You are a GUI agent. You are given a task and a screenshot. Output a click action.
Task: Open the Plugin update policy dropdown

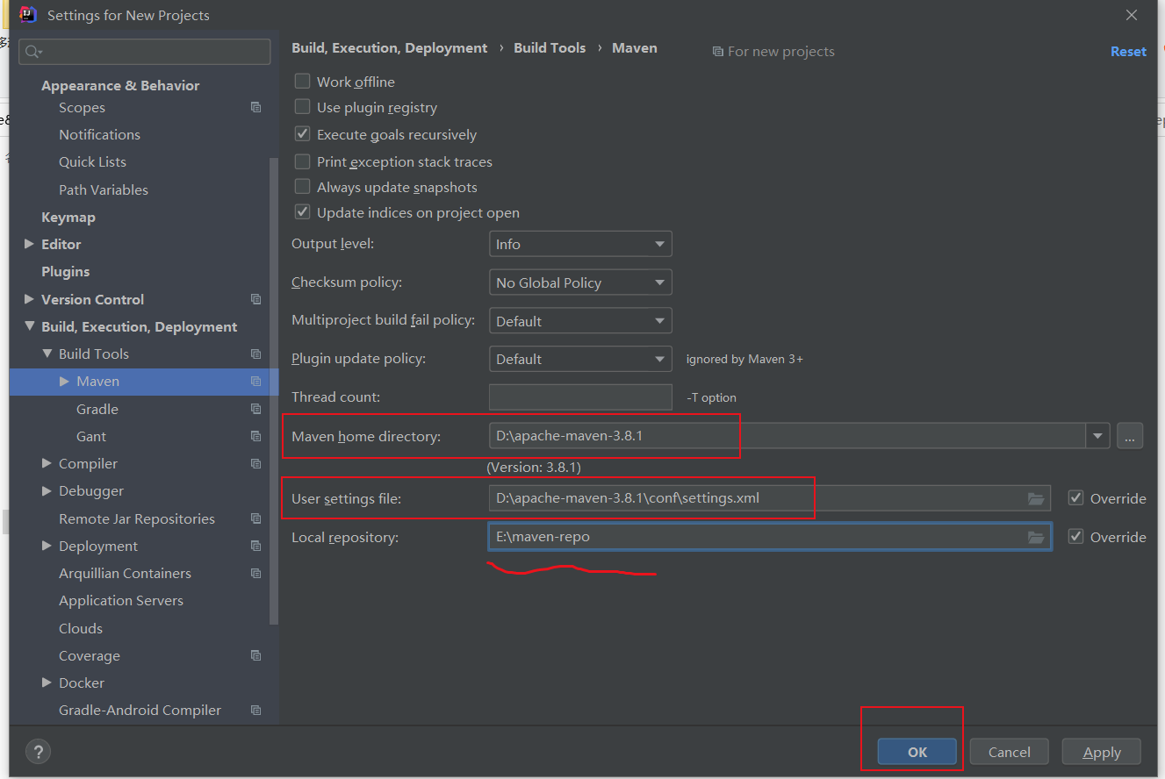pos(580,359)
